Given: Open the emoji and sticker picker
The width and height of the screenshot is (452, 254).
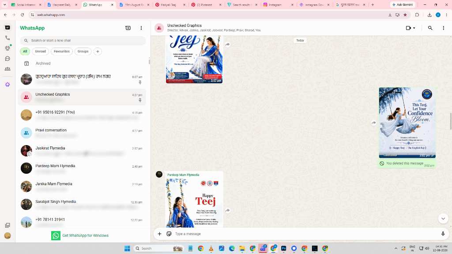Looking at the screenshot, I should [169, 234].
